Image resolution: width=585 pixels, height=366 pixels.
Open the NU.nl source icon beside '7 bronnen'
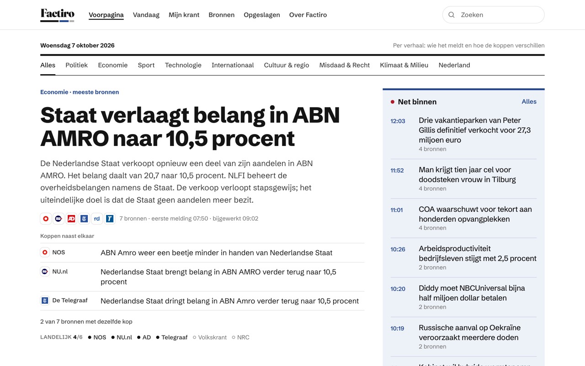tap(58, 219)
